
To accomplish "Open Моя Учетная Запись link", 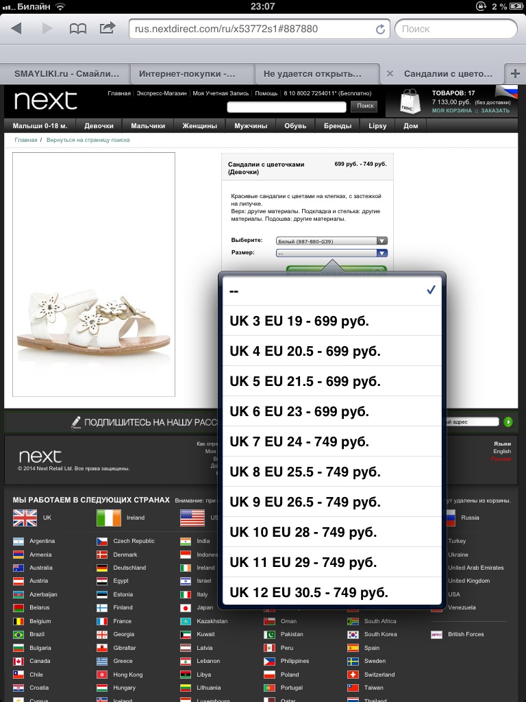I will click(221, 93).
